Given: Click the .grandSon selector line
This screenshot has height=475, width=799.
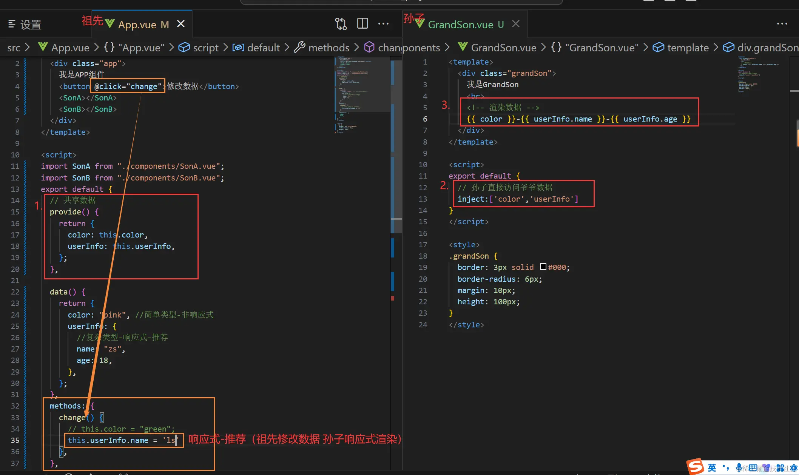Looking at the screenshot, I should pyautogui.click(x=473, y=256).
